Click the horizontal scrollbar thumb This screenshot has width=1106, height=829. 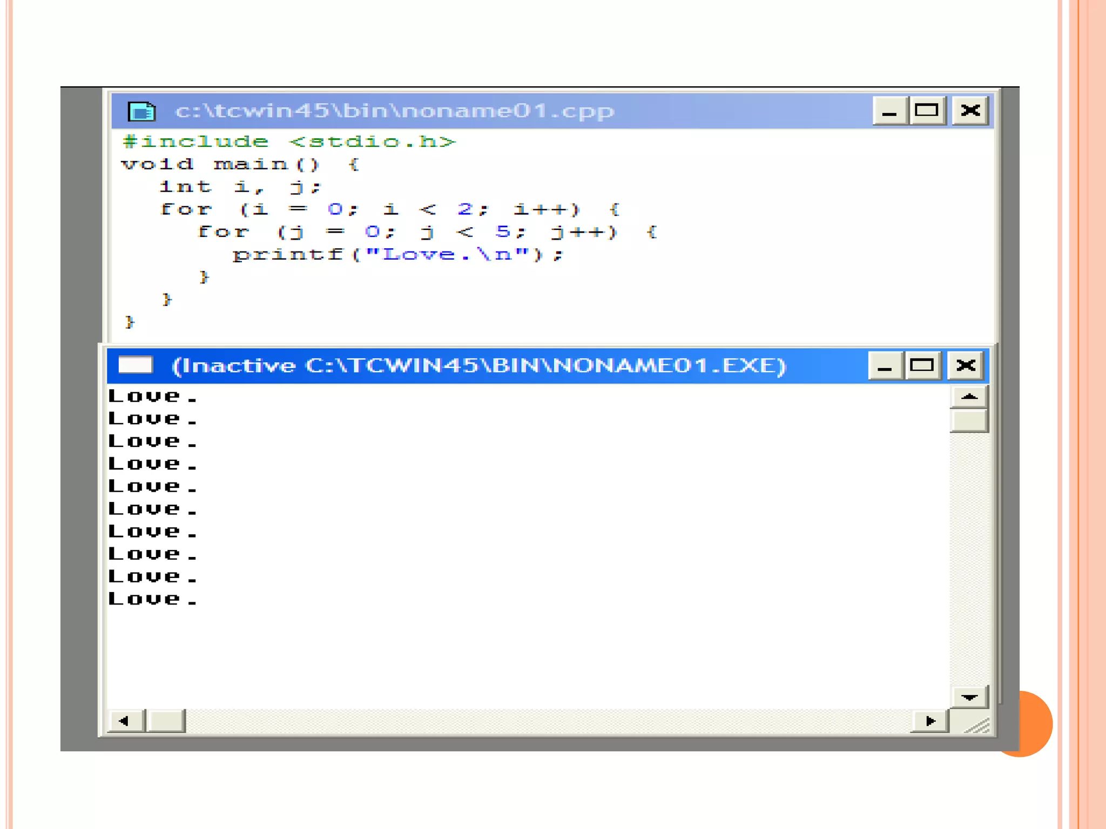[x=166, y=721]
